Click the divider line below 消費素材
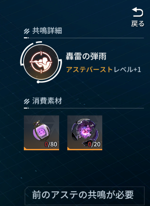Screen dimensions: 150x206 click(x=84, y=108)
